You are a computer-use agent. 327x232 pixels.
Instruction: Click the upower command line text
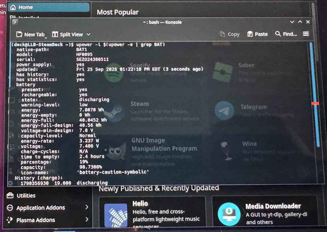click(120, 44)
